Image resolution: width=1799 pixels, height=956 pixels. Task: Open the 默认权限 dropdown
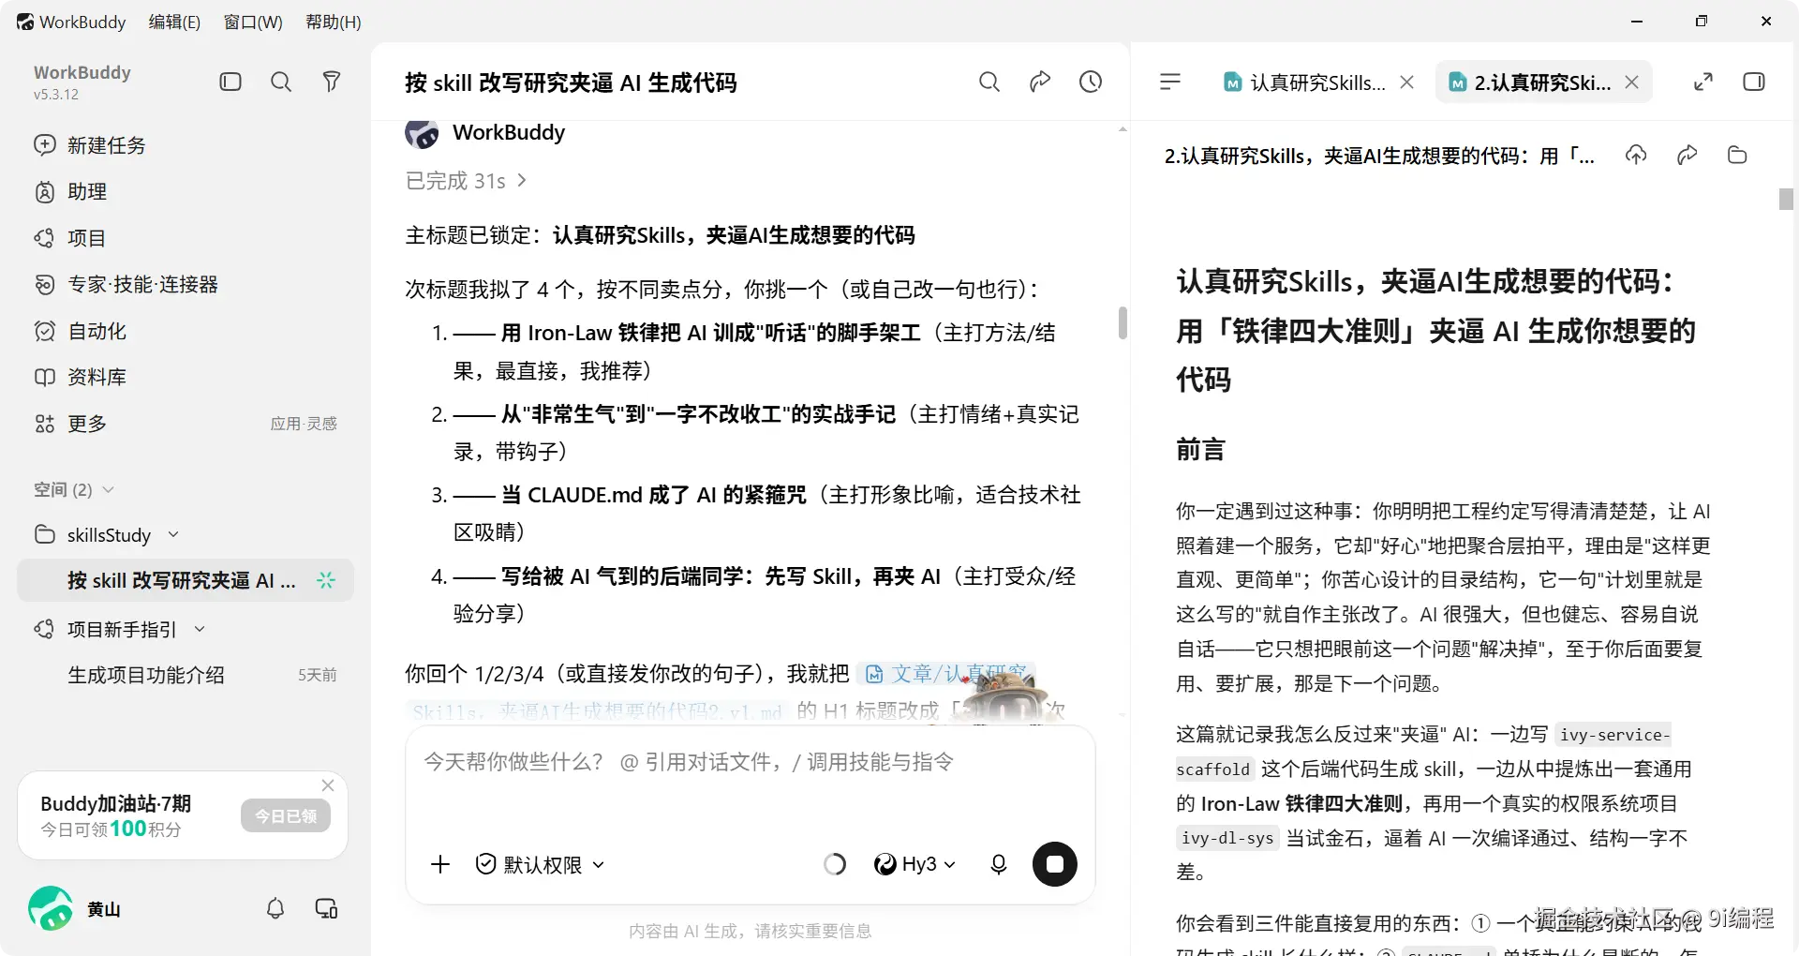pos(541,864)
